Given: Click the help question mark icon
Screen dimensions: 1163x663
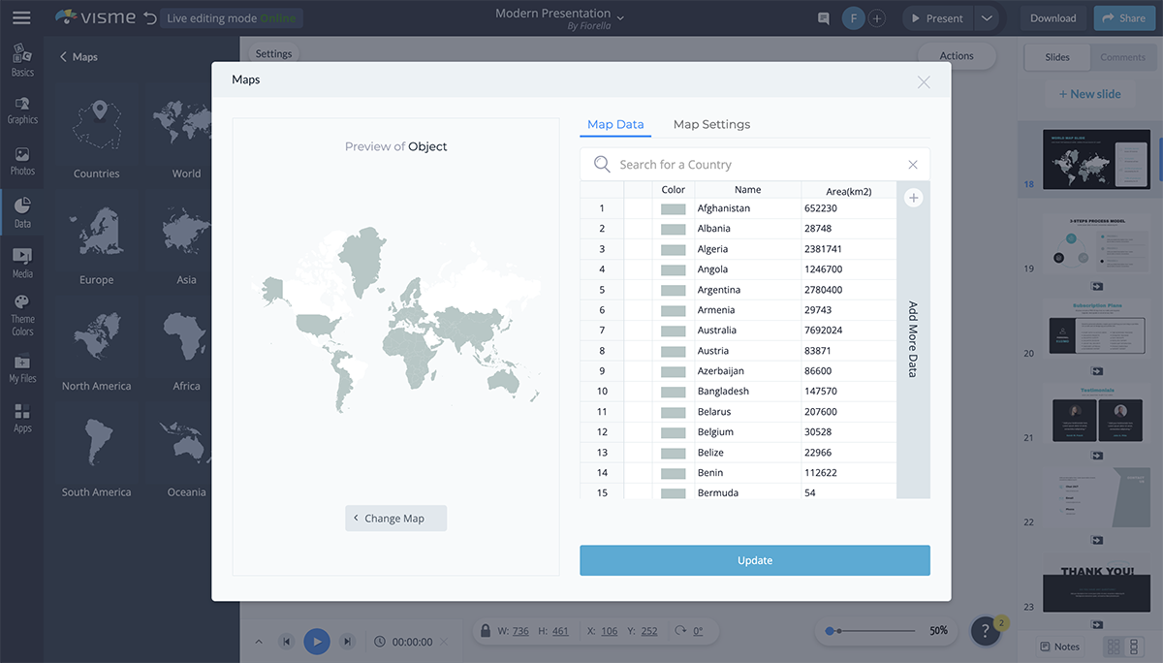Looking at the screenshot, I should coord(985,631).
